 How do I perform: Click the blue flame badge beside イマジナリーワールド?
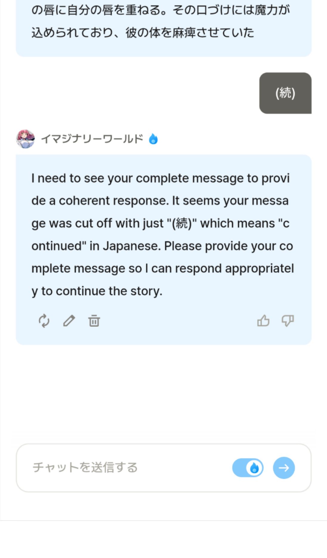point(153,139)
